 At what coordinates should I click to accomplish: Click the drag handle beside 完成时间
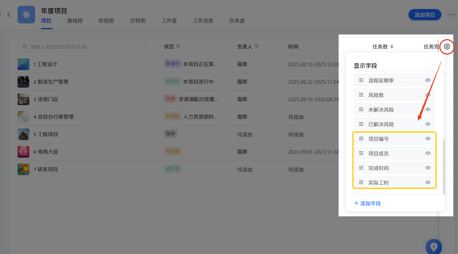point(361,168)
